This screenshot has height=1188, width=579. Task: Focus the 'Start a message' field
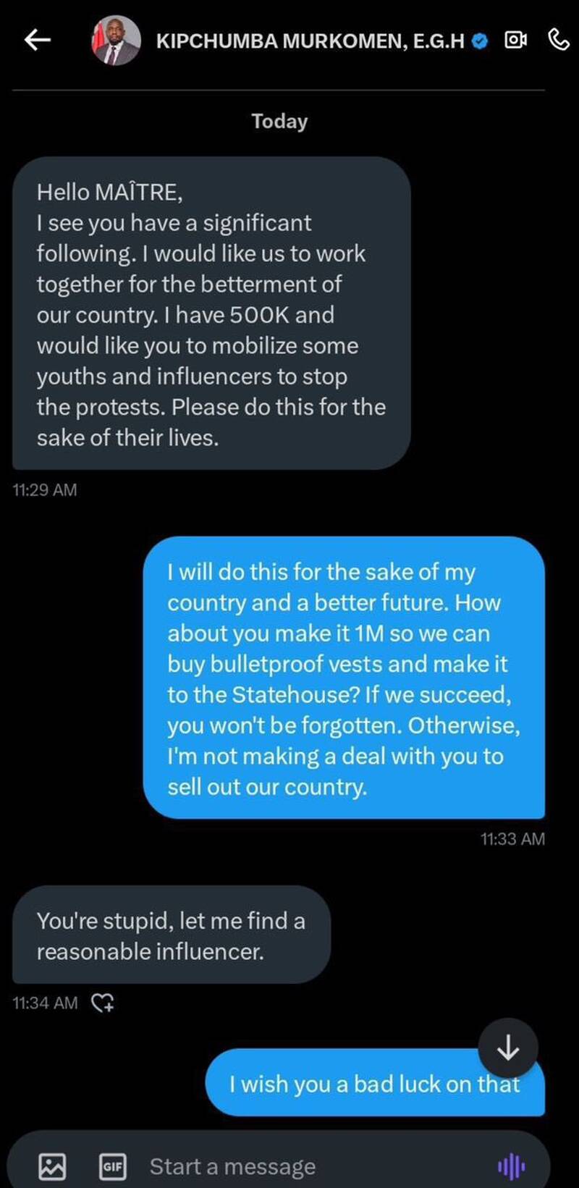pos(289,1166)
